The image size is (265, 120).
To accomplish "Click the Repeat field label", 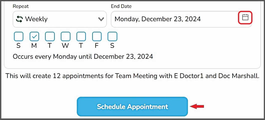I will [21, 7].
